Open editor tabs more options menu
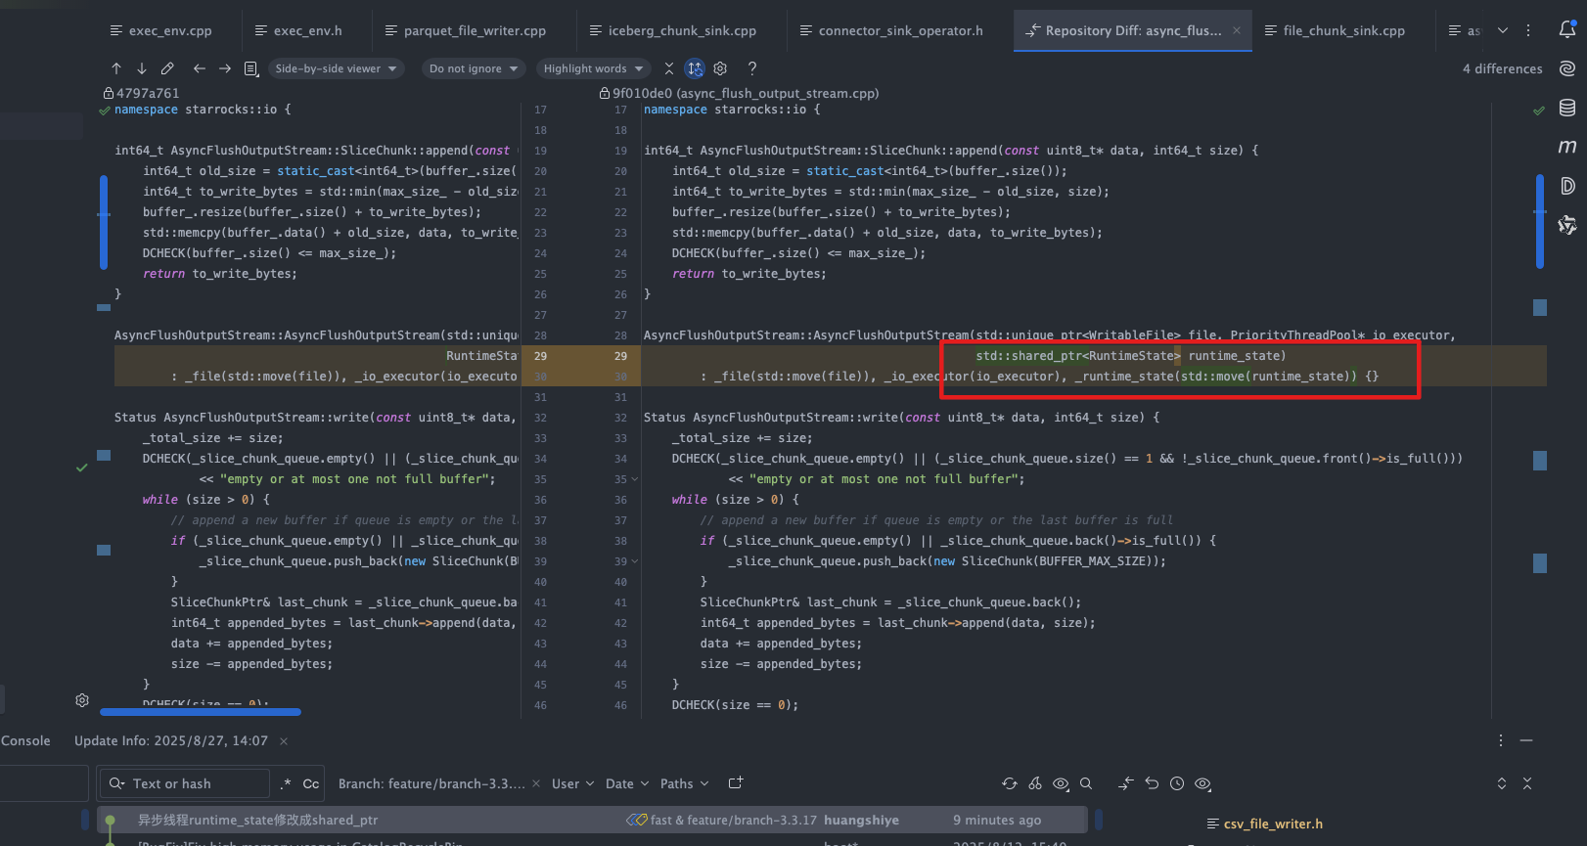This screenshot has height=846, width=1587. 1528,30
